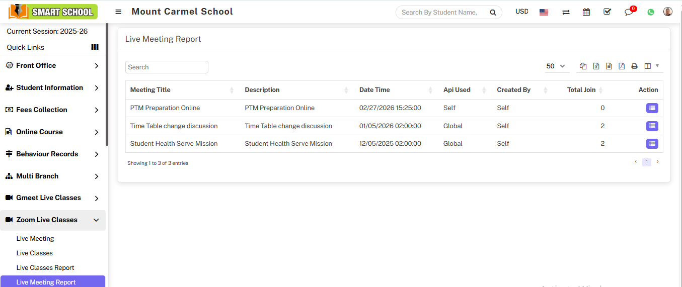Click the WhatsApp icon in header
The width and height of the screenshot is (682, 287).
(651, 12)
